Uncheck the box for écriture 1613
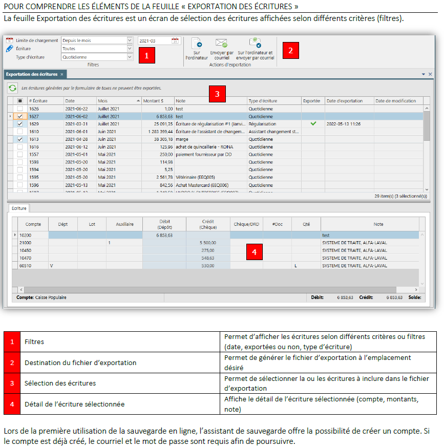 20,139
